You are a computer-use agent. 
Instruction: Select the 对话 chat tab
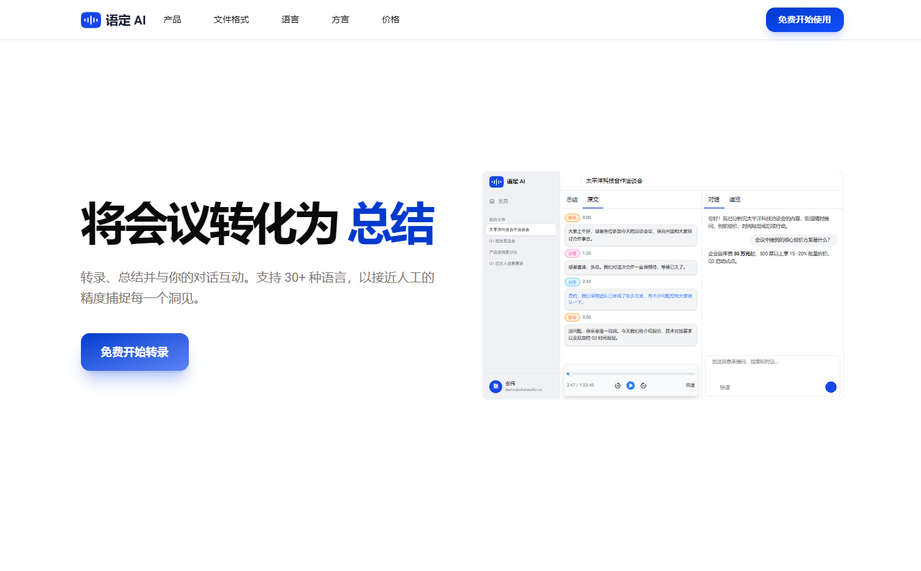coord(714,200)
